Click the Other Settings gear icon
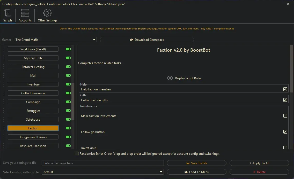 click(x=47, y=13)
